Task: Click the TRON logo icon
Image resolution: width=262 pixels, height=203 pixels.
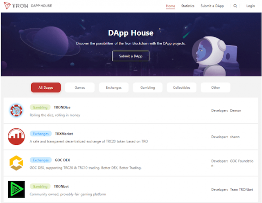Action: tap(7, 5)
